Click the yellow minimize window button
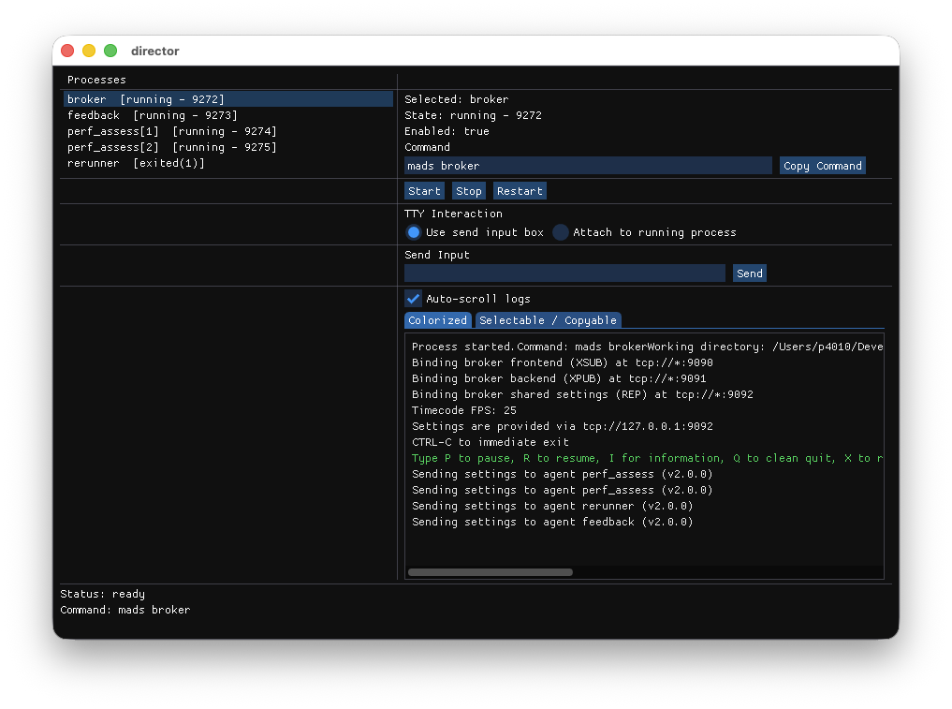Image resolution: width=952 pixels, height=709 pixels. click(89, 51)
